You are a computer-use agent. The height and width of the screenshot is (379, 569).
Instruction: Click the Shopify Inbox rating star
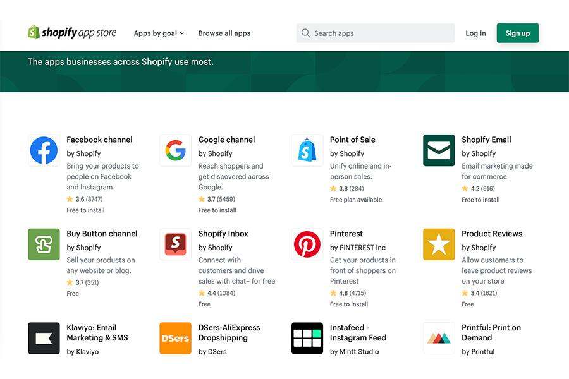tap(202, 292)
